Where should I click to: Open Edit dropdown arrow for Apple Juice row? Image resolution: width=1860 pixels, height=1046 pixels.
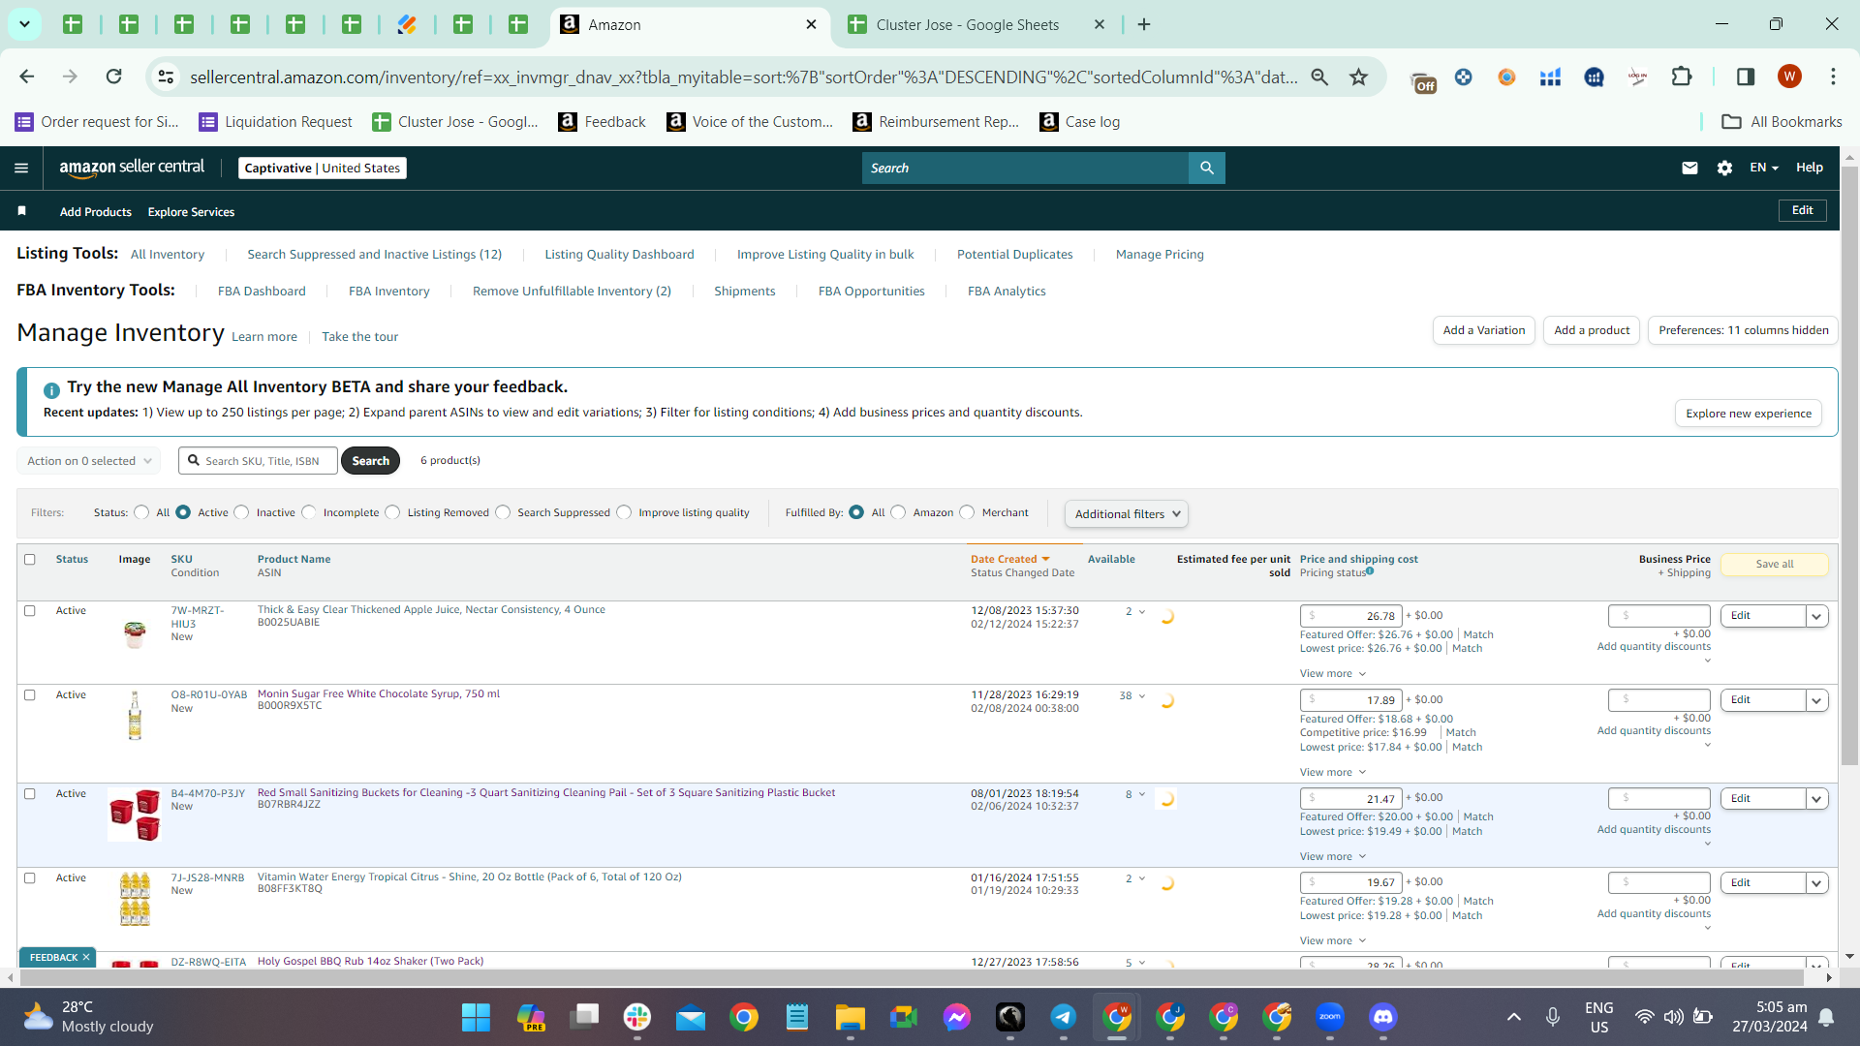coord(1817,616)
